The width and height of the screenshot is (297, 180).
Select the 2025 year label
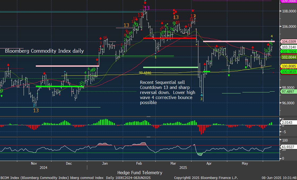click(x=183, y=168)
